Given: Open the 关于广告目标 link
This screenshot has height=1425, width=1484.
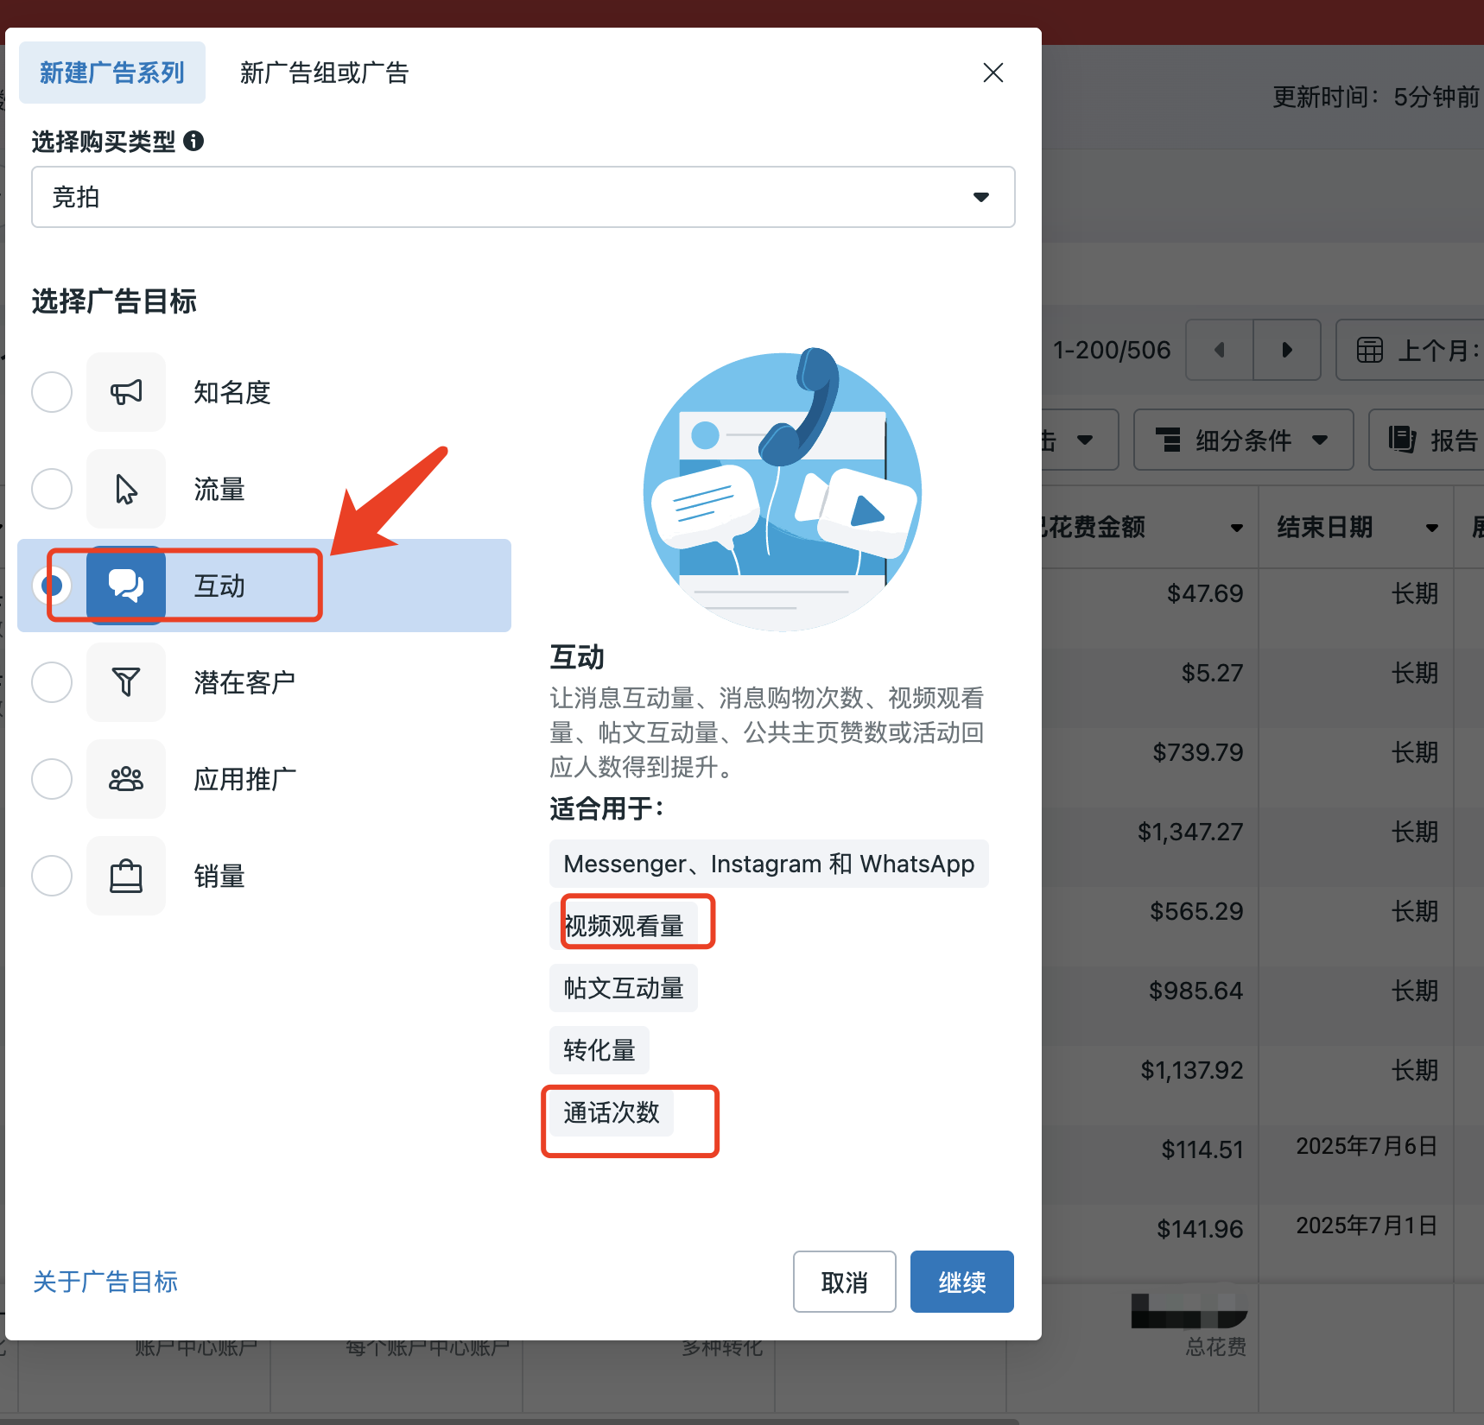Looking at the screenshot, I should pos(105,1282).
